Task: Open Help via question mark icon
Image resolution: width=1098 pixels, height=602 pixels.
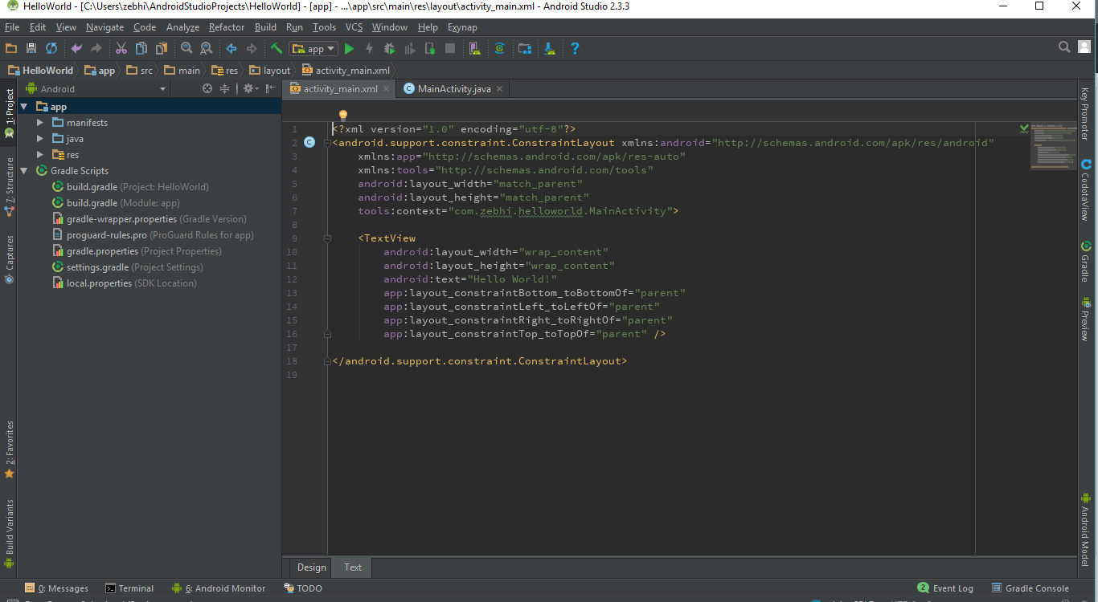Action: [x=575, y=49]
